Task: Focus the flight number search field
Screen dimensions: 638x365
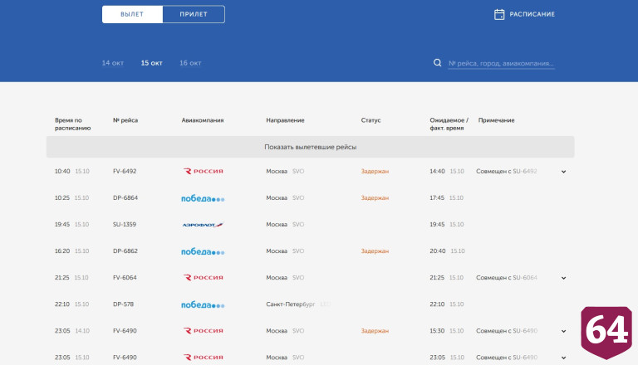Action: pyautogui.click(x=501, y=63)
